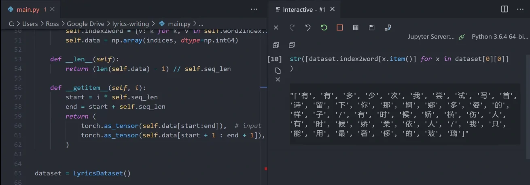Viewport: 530px width, 185px height.
Task: Save interactive session with floppy disk icon
Action: pyautogui.click(x=371, y=28)
